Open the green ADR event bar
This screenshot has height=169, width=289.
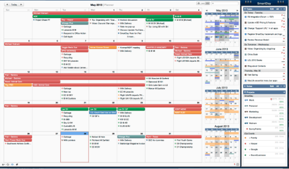point(103,17)
